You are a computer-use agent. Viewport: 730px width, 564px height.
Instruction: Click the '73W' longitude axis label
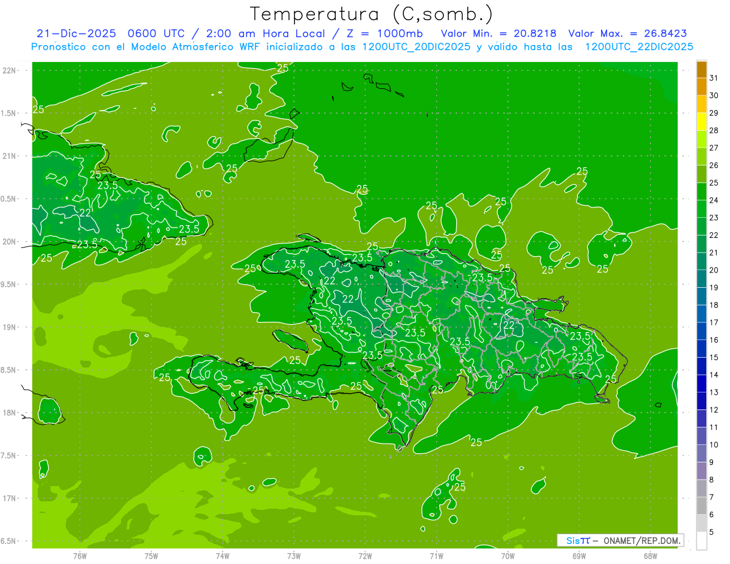point(294,556)
